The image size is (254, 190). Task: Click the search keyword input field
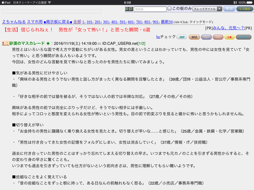pos(150,9)
